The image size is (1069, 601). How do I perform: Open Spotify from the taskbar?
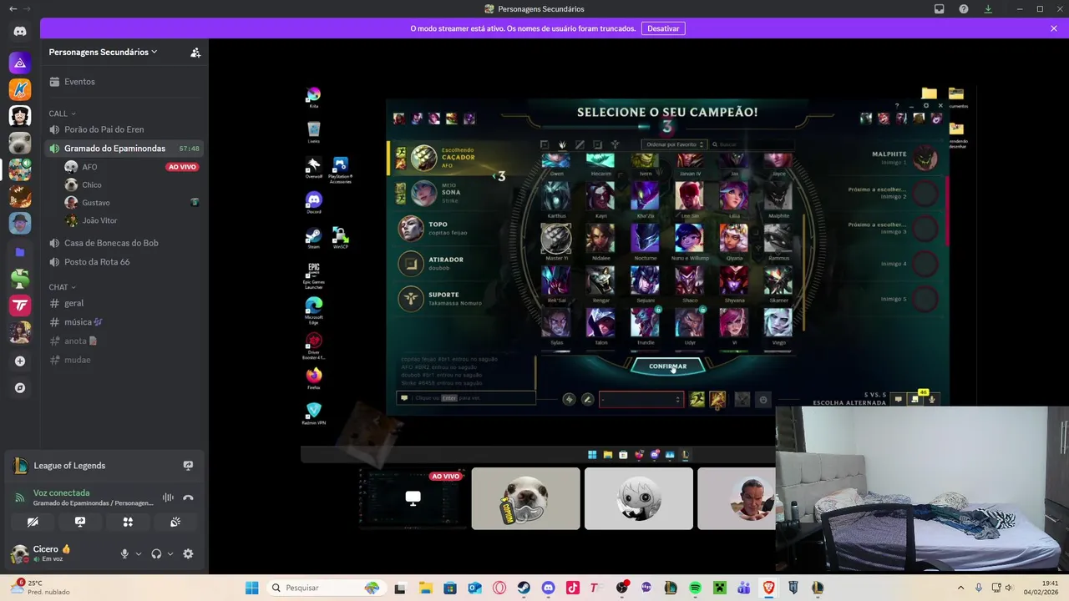695,588
